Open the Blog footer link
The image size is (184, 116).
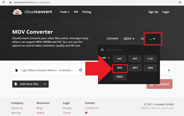tap(39, 108)
